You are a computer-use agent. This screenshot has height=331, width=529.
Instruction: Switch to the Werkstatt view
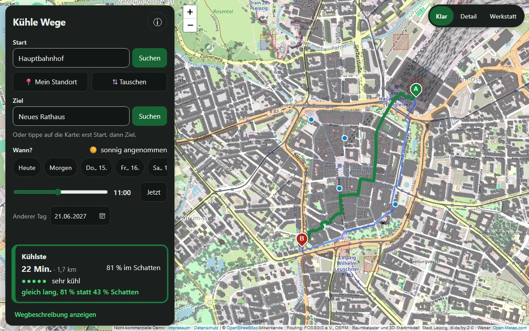pos(503,16)
